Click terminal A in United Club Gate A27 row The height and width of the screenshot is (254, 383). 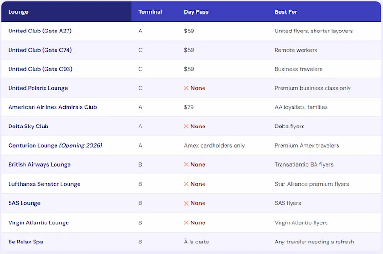point(140,31)
